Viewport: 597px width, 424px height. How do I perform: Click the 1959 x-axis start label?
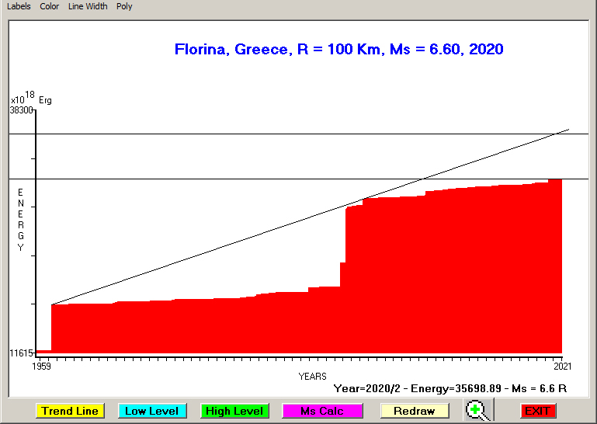[41, 365]
